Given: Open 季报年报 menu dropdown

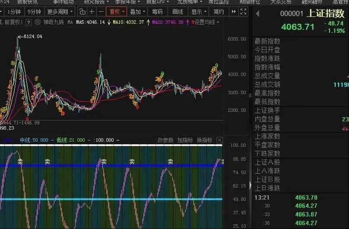Looking at the screenshot, I should (x=127, y=2).
